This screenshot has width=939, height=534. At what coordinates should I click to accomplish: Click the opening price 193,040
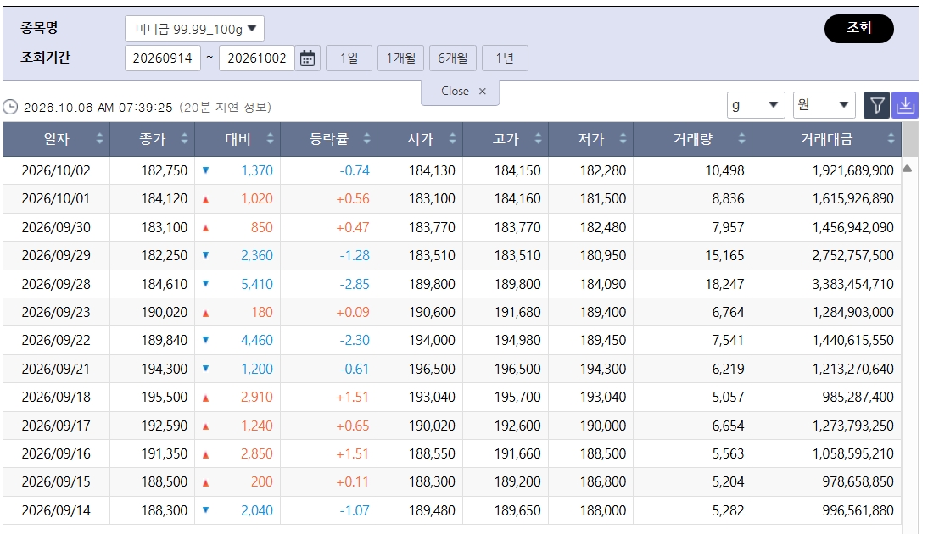point(432,398)
